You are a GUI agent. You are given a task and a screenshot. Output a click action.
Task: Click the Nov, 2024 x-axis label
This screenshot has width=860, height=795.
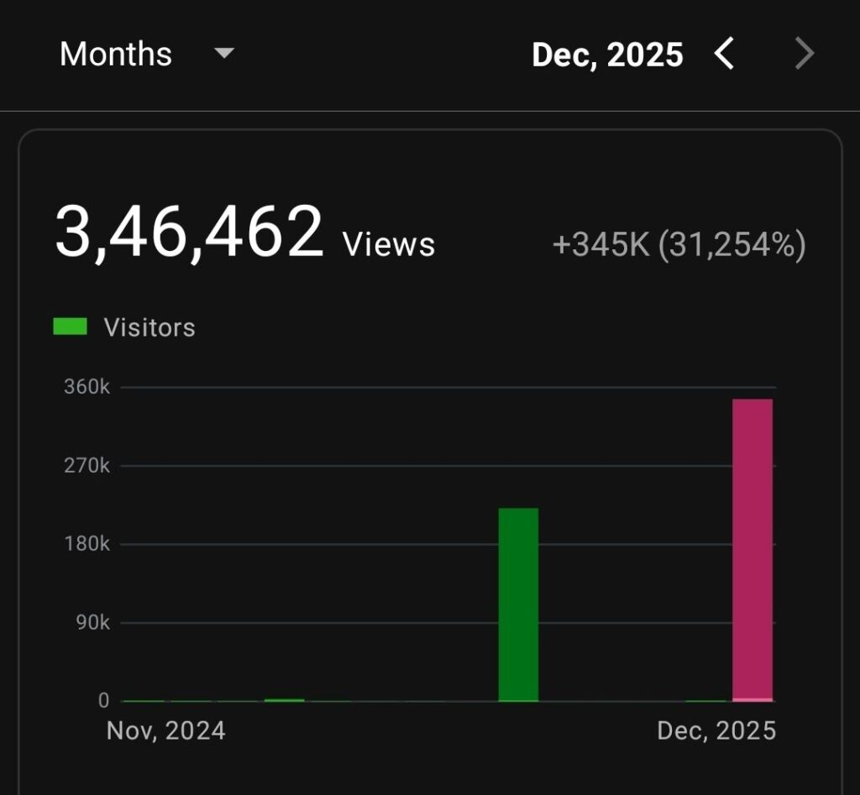coord(166,730)
